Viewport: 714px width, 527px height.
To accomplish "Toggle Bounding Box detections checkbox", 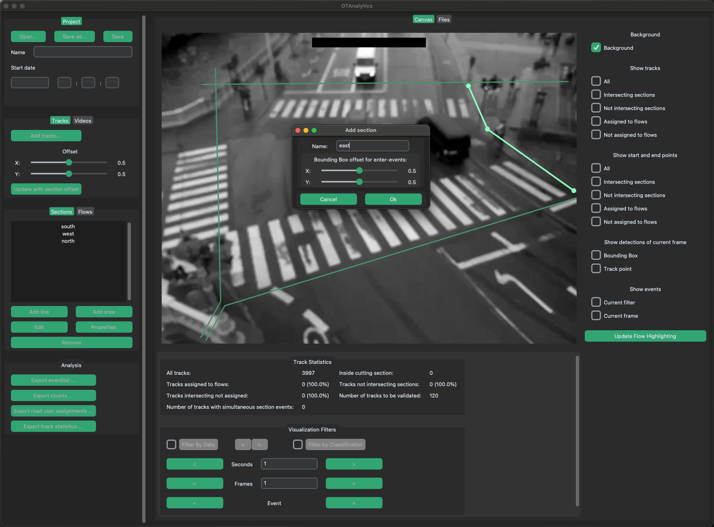I will click(596, 255).
